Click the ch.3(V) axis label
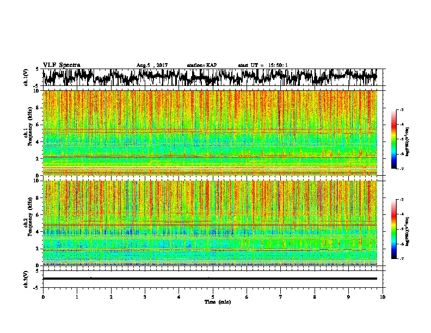 (26, 279)
